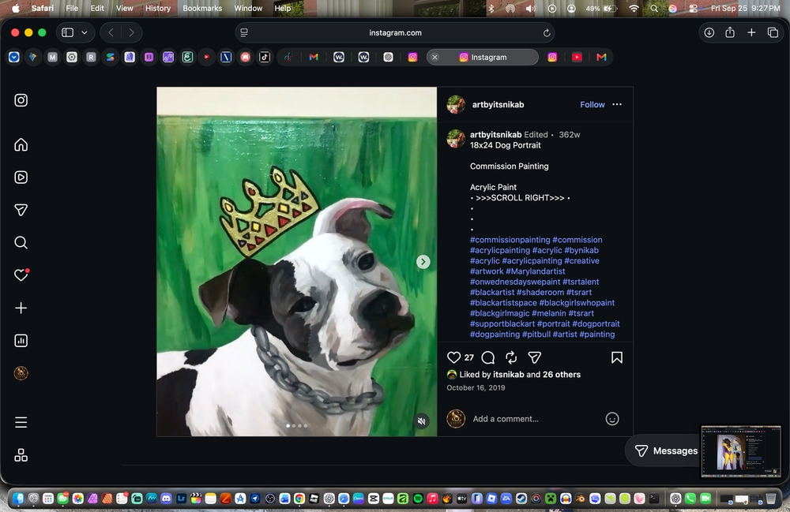Open the Bookmarks menu
The width and height of the screenshot is (790, 512).
202,8
